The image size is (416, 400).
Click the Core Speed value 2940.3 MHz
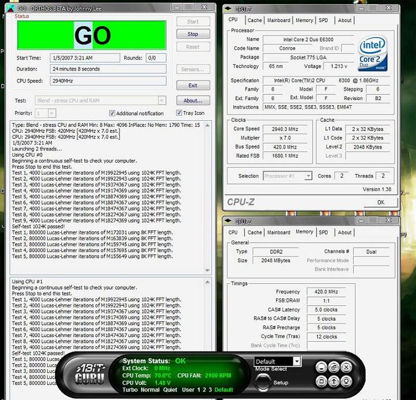(x=285, y=129)
